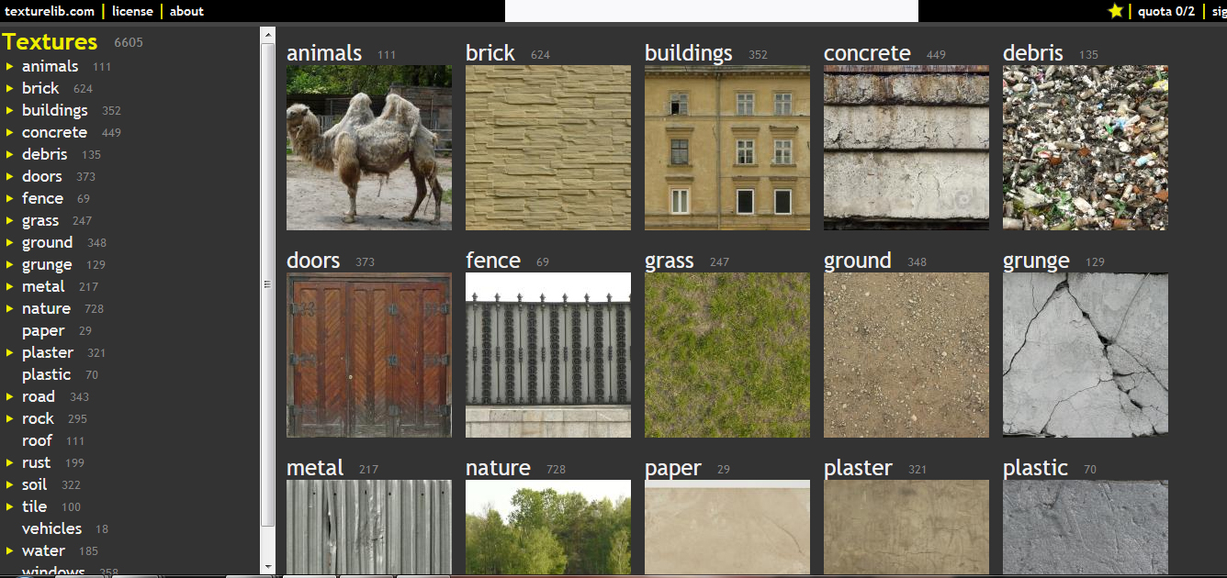
Task: Open the fence texture thumbnail
Action: (x=548, y=355)
